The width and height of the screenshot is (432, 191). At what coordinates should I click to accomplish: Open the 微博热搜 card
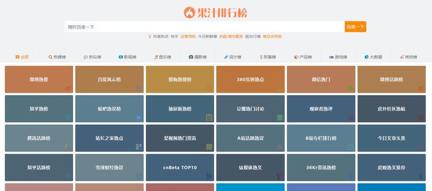pyautogui.click(x=39, y=79)
